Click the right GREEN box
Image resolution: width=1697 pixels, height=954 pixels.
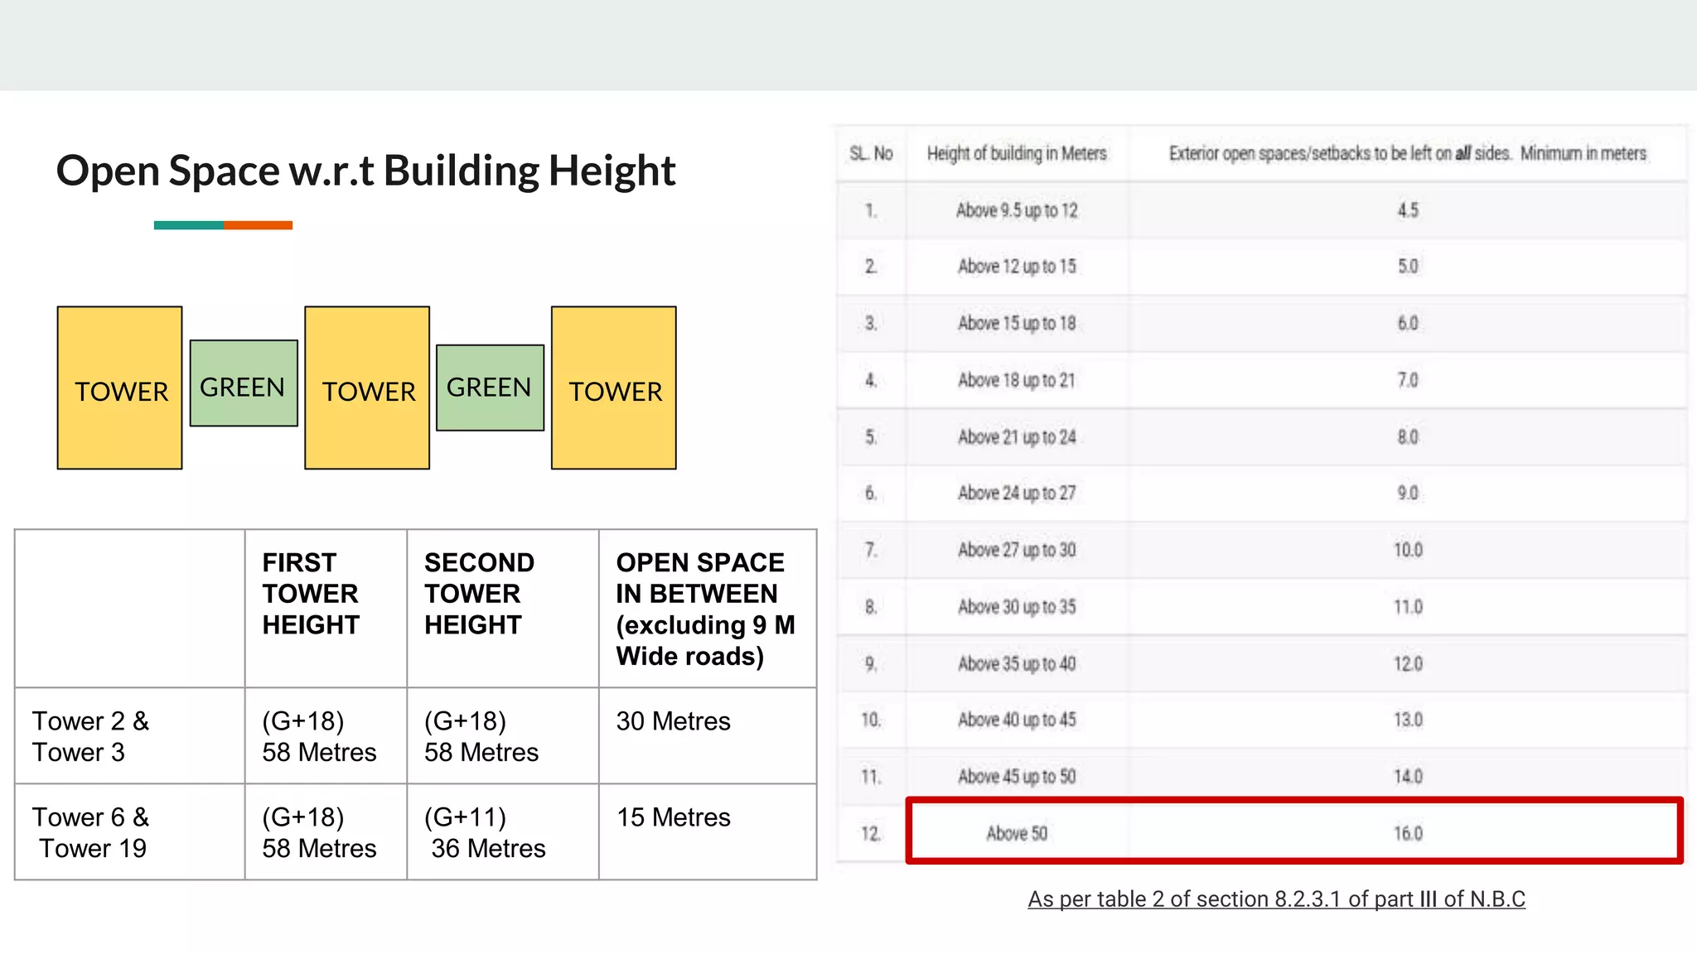(490, 388)
